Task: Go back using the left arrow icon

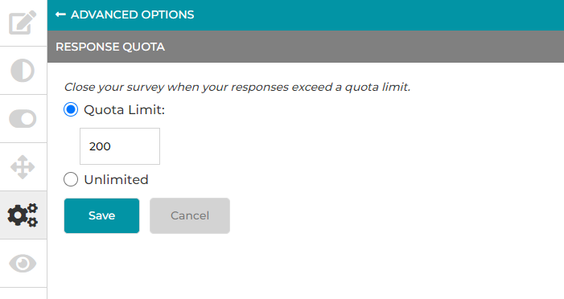Action: coord(60,14)
